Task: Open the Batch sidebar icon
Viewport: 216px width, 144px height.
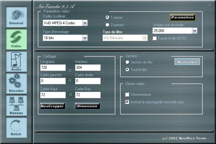Action: tap(16, 128)
